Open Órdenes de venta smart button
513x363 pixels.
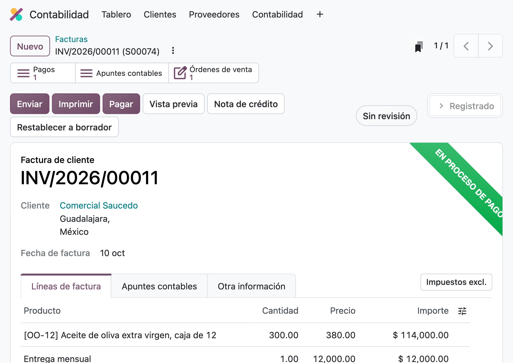(x=213, y=73)
